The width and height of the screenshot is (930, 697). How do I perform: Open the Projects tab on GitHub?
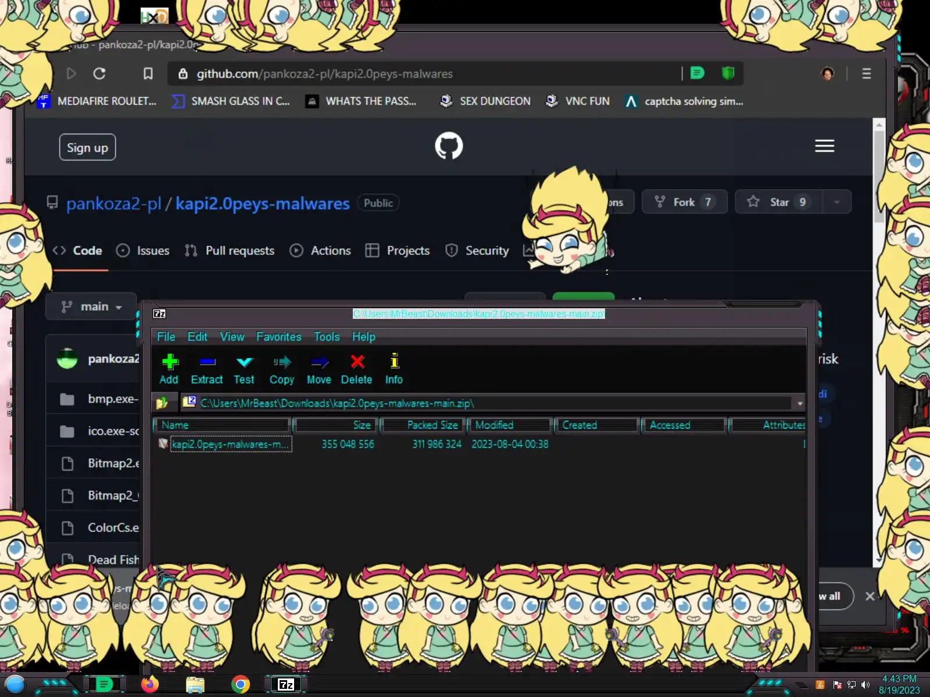coord(398,250)
